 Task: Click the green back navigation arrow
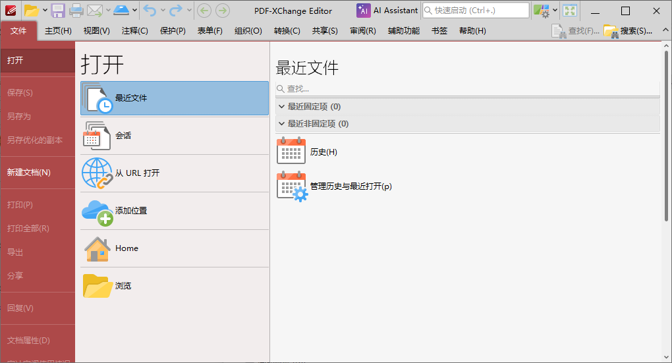point(204,11)
